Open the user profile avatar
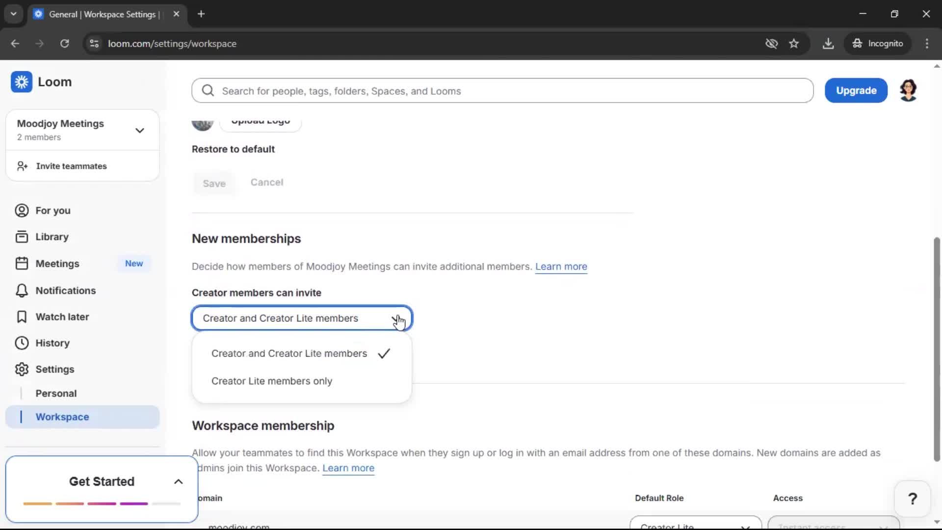 (908, 90)
